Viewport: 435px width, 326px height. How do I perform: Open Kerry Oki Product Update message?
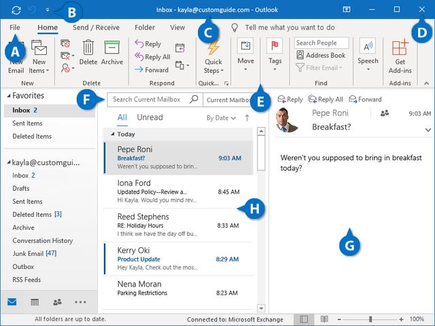178,259
